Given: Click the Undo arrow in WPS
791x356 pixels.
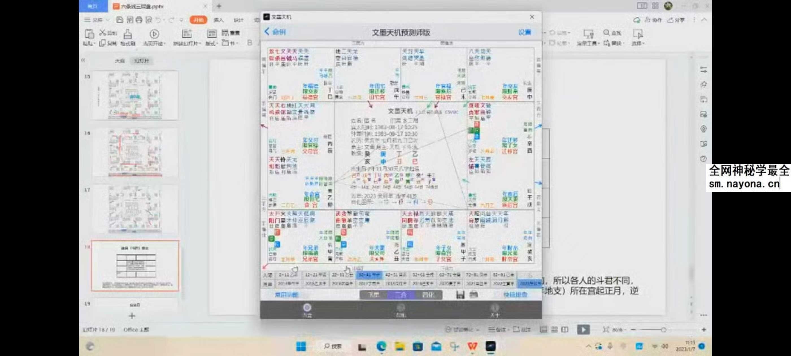Looking at the screenshot, I should pos(158,20).
